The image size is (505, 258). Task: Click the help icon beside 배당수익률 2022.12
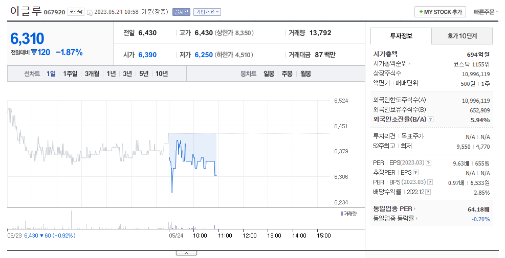click(428, 192)
